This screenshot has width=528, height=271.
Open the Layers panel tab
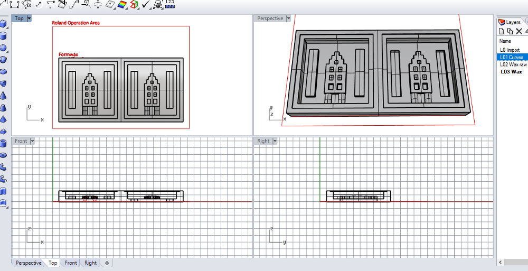[510, 22]
